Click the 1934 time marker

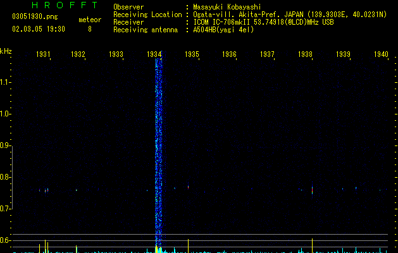point(154,54)
